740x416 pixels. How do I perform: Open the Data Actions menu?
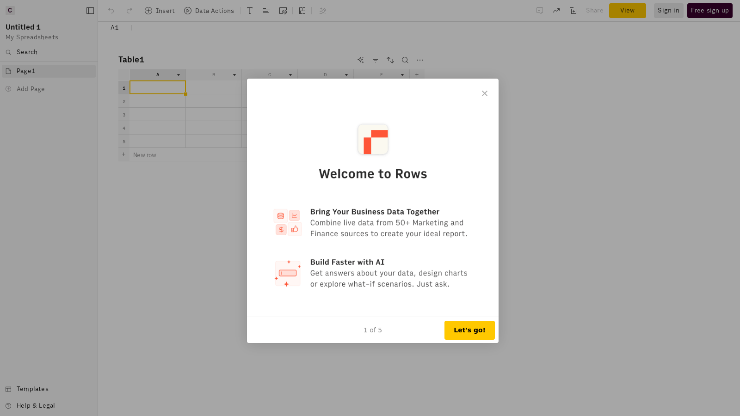click(x=209, y=11)
